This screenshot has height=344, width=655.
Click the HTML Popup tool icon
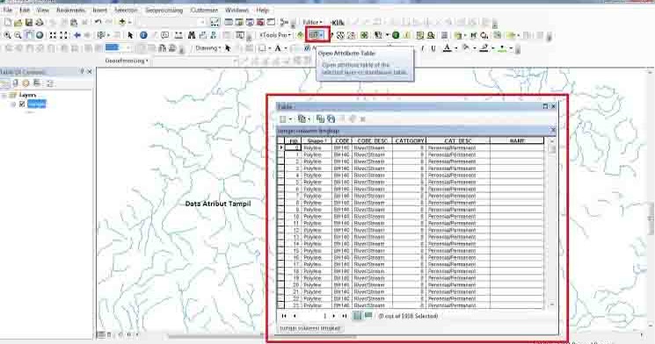(165, 35)
